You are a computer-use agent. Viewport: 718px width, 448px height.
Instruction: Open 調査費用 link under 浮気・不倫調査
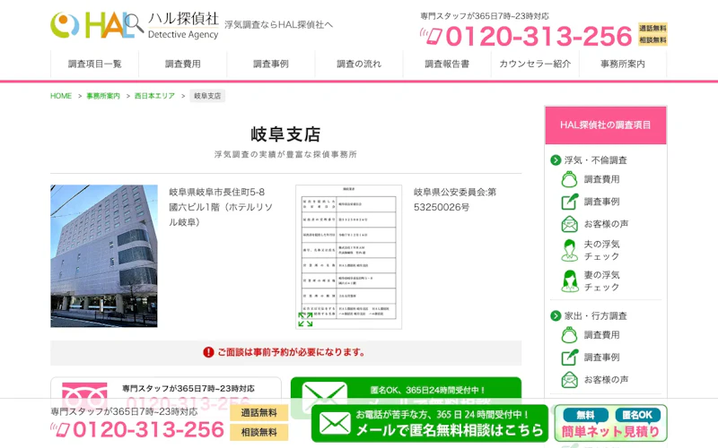[601, 179]
